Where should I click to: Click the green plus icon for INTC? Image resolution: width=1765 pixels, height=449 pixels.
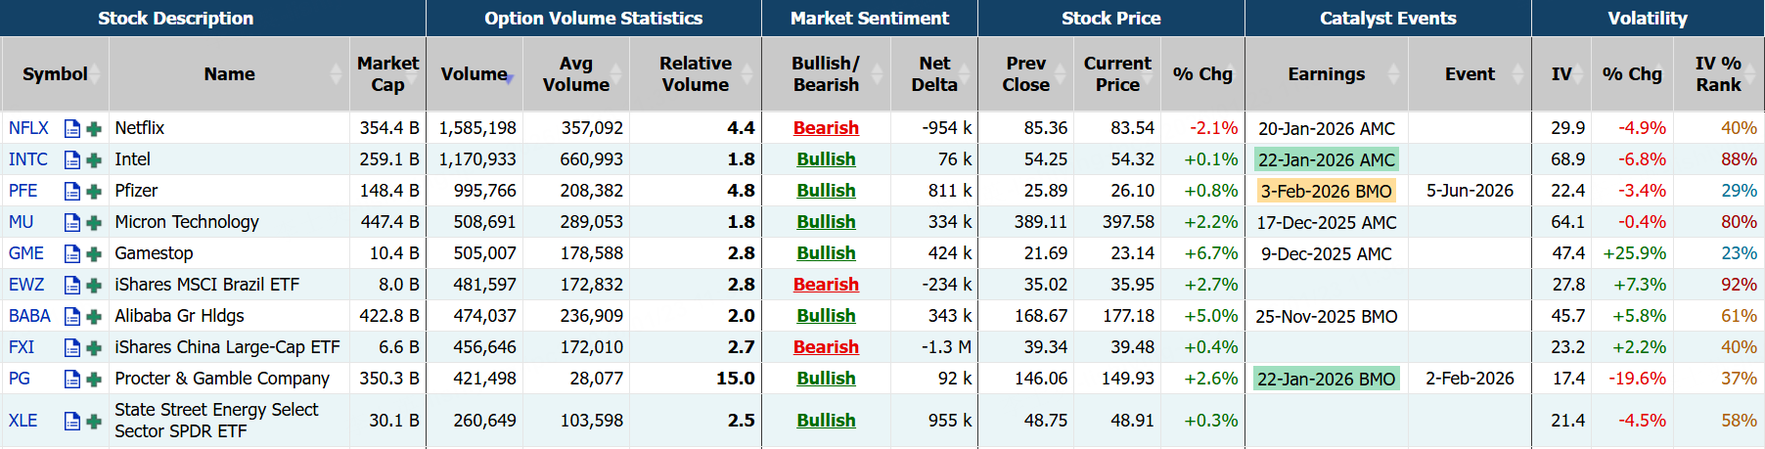[94, 159]
